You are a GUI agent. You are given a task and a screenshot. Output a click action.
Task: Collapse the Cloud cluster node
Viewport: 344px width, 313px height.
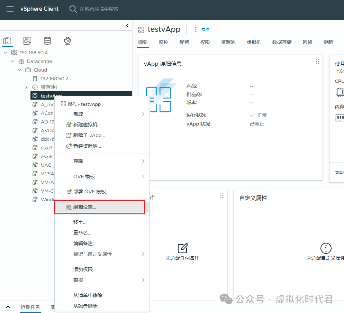pyautogui.click(x=19, y=70)
